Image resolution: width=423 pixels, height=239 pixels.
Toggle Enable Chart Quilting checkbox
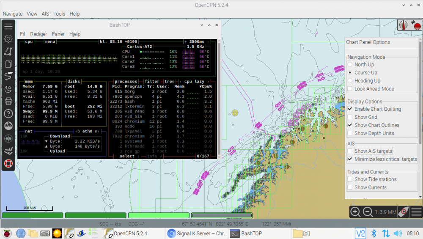click(350, 109)
